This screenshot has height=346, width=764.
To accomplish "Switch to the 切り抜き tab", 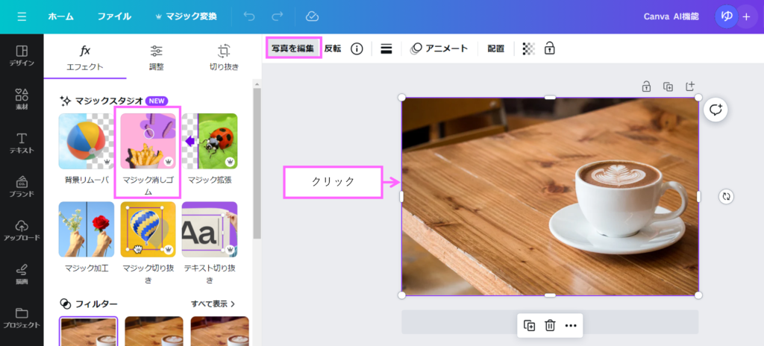I will [224, 57].
